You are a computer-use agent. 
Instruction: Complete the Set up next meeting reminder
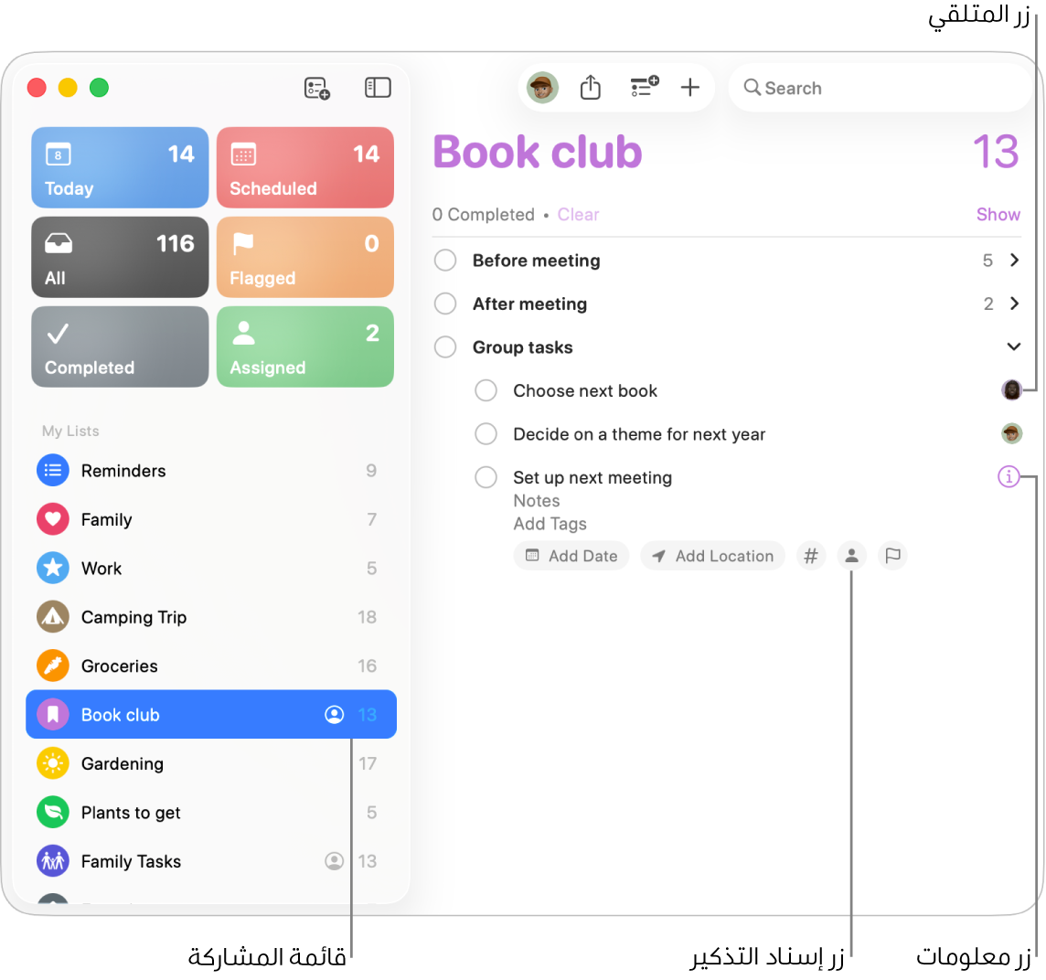pyautogui.click(x=486, y=477)
